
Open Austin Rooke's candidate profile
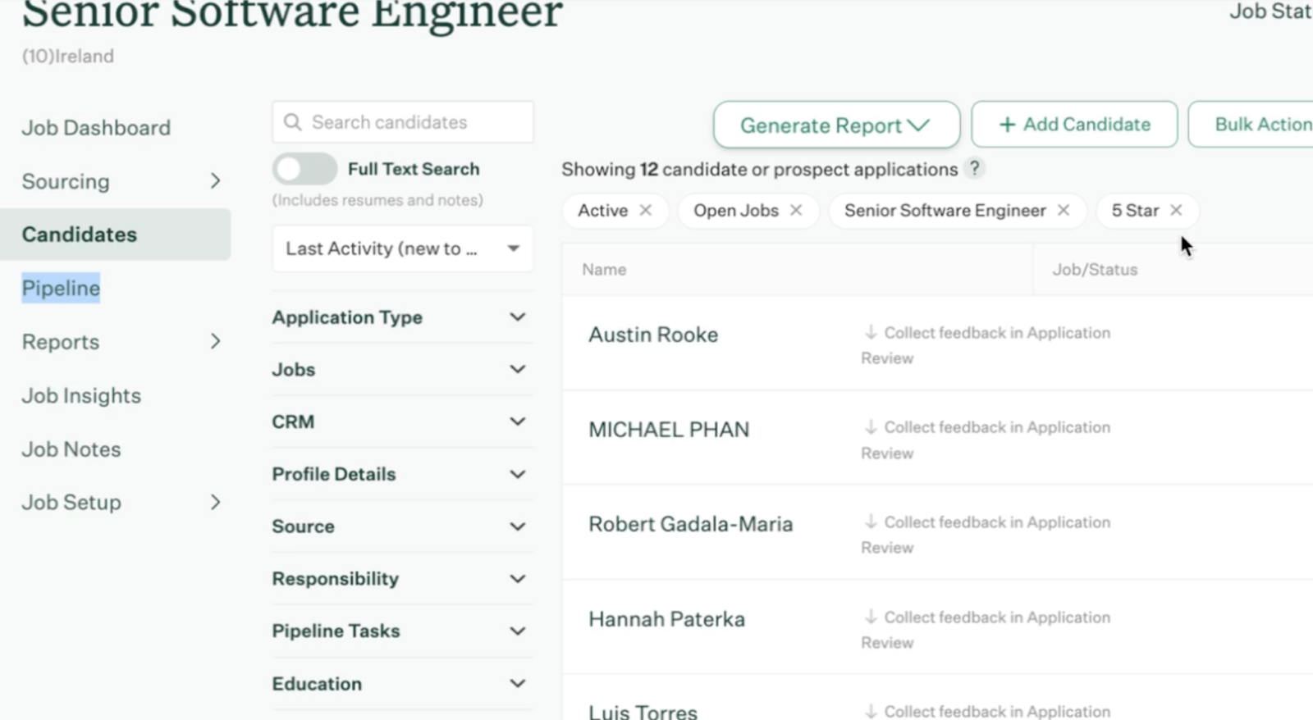pos(653,335)
